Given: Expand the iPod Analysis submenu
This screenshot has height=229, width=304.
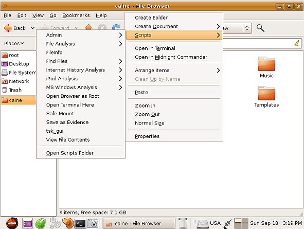Looking at the screenshot, I should [81, 79].
